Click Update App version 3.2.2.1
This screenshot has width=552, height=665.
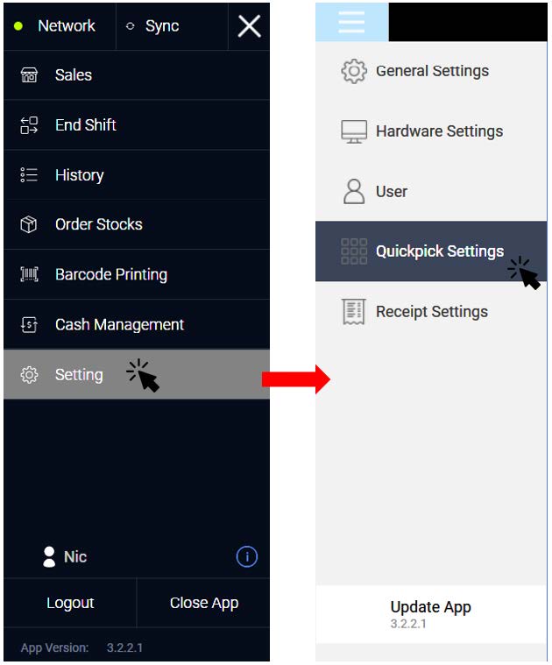point(431,614)
